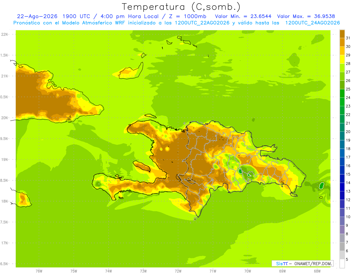This screenshot has width=356, height=275.
Task: Click lime legend swatch between 27 and 28
Action: 342,68
